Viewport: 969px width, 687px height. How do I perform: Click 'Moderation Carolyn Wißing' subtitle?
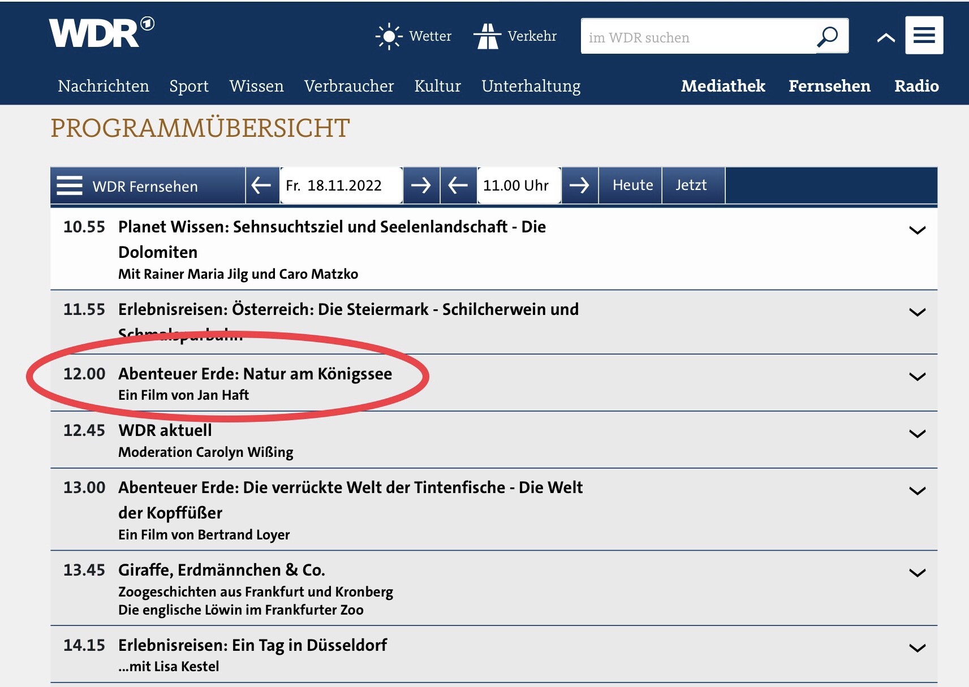pos(206,452)
